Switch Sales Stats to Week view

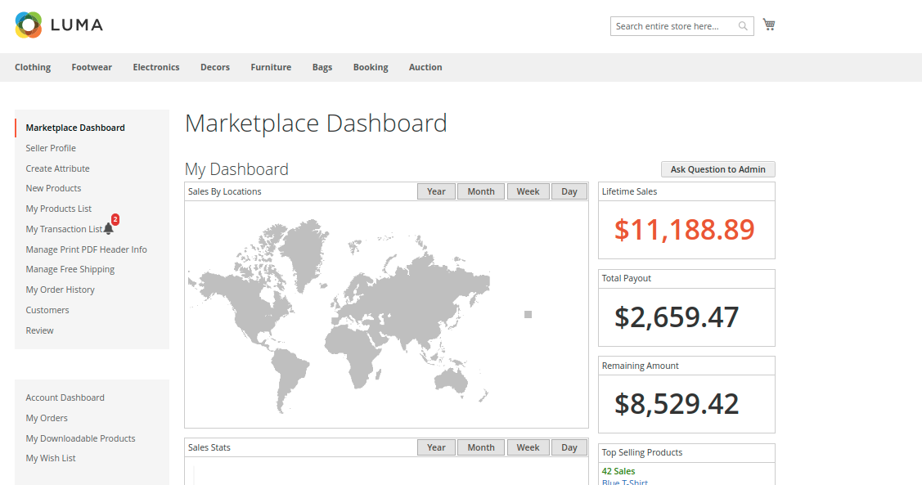pyautogui.click(x=528, y=447)
